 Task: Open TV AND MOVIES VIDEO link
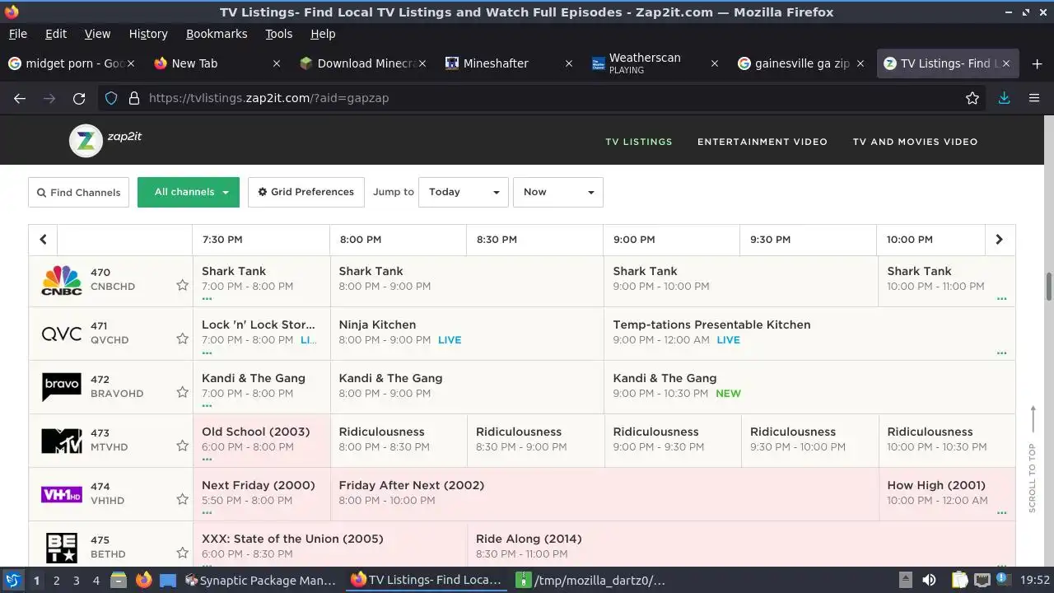[x=915, y=142]
